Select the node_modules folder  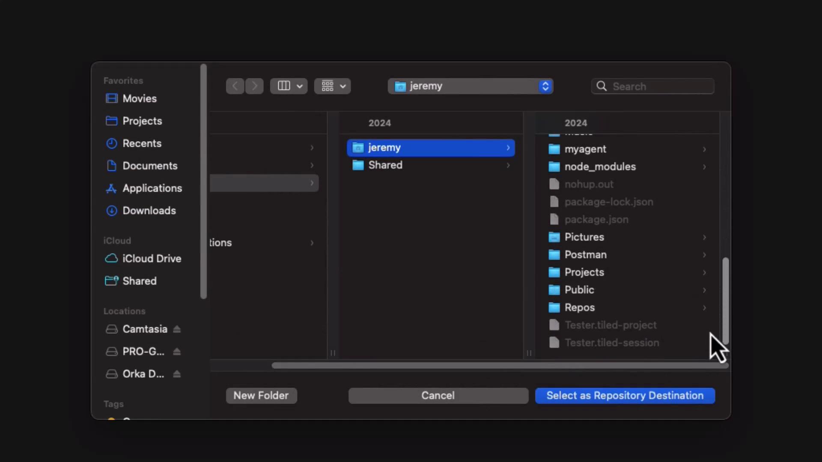point(600,167)
